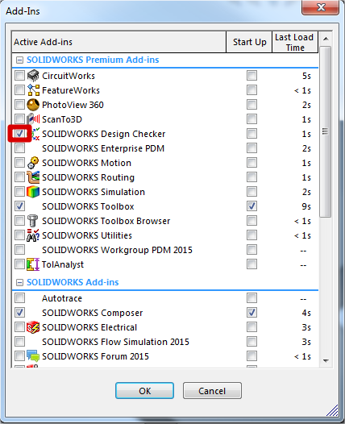Click the 9s load time for Toolbox
Screen dimensions: 345x424
pyautogui.click(x=306, y=206)
